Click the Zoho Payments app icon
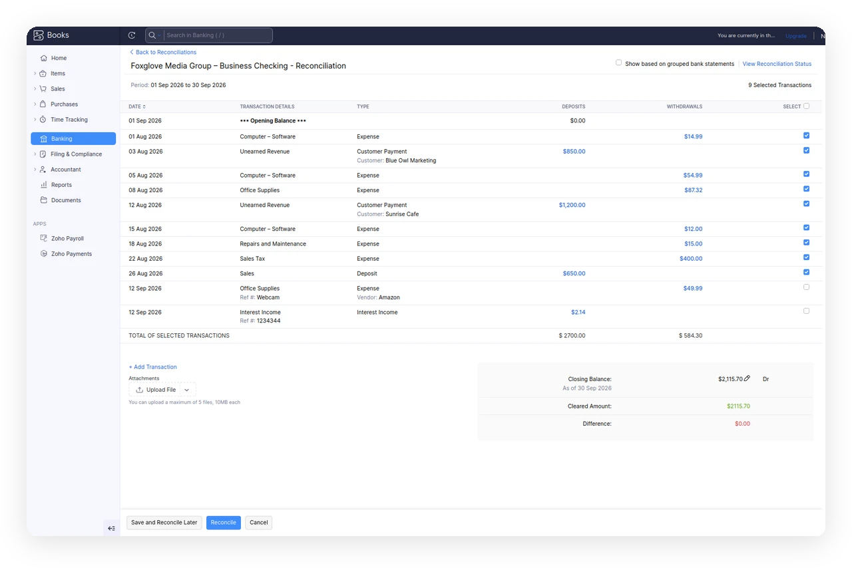 [x=43, y=253]
